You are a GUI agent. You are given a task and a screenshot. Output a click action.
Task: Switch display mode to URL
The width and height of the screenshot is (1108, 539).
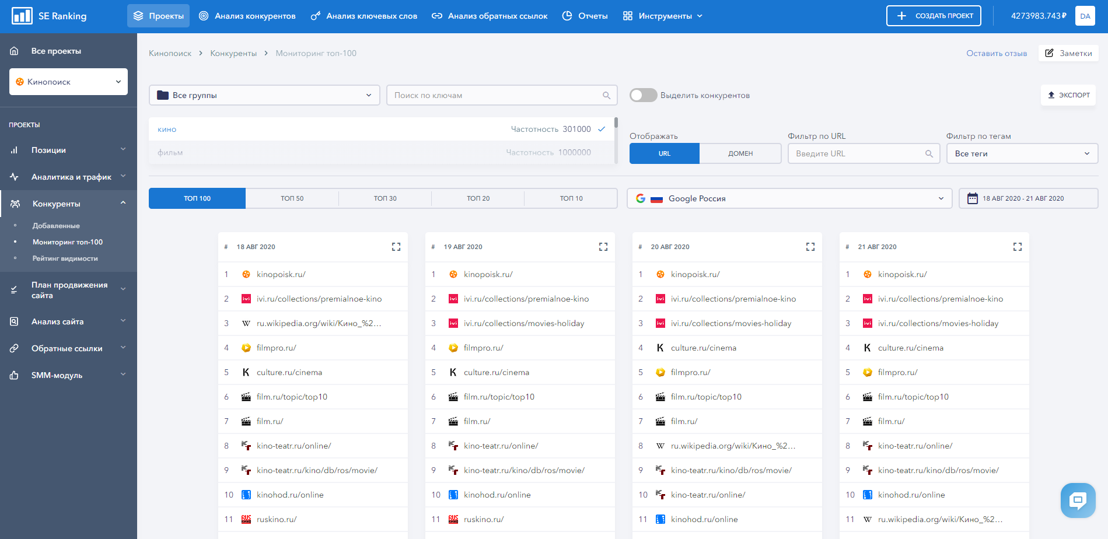(665, 153)
